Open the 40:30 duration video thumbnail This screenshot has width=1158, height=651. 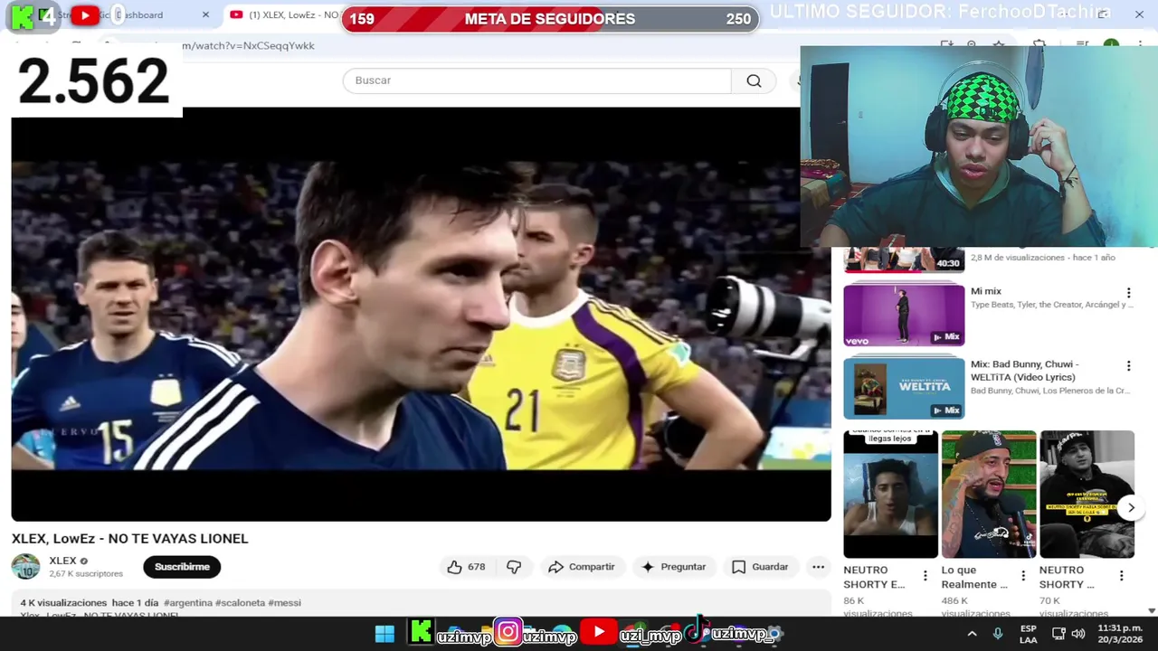point(904,260)
